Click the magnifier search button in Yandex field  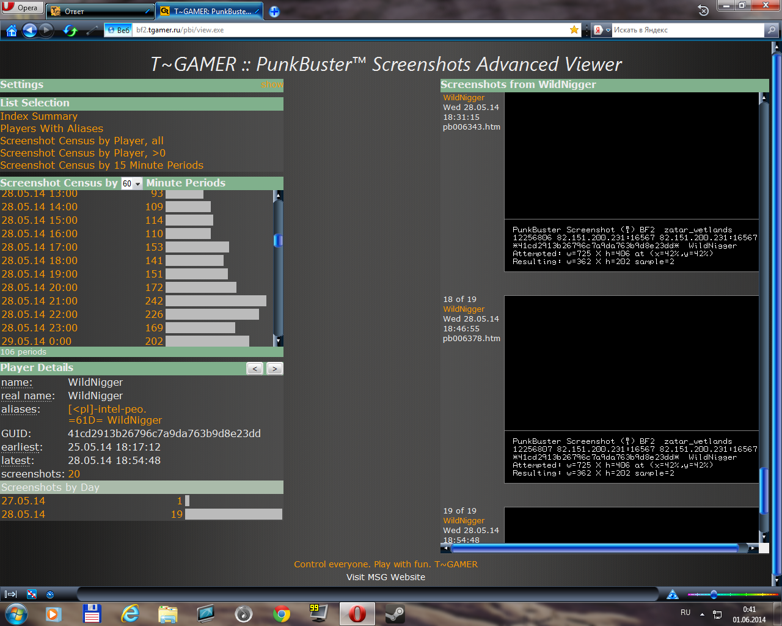(x=772, y=29)
